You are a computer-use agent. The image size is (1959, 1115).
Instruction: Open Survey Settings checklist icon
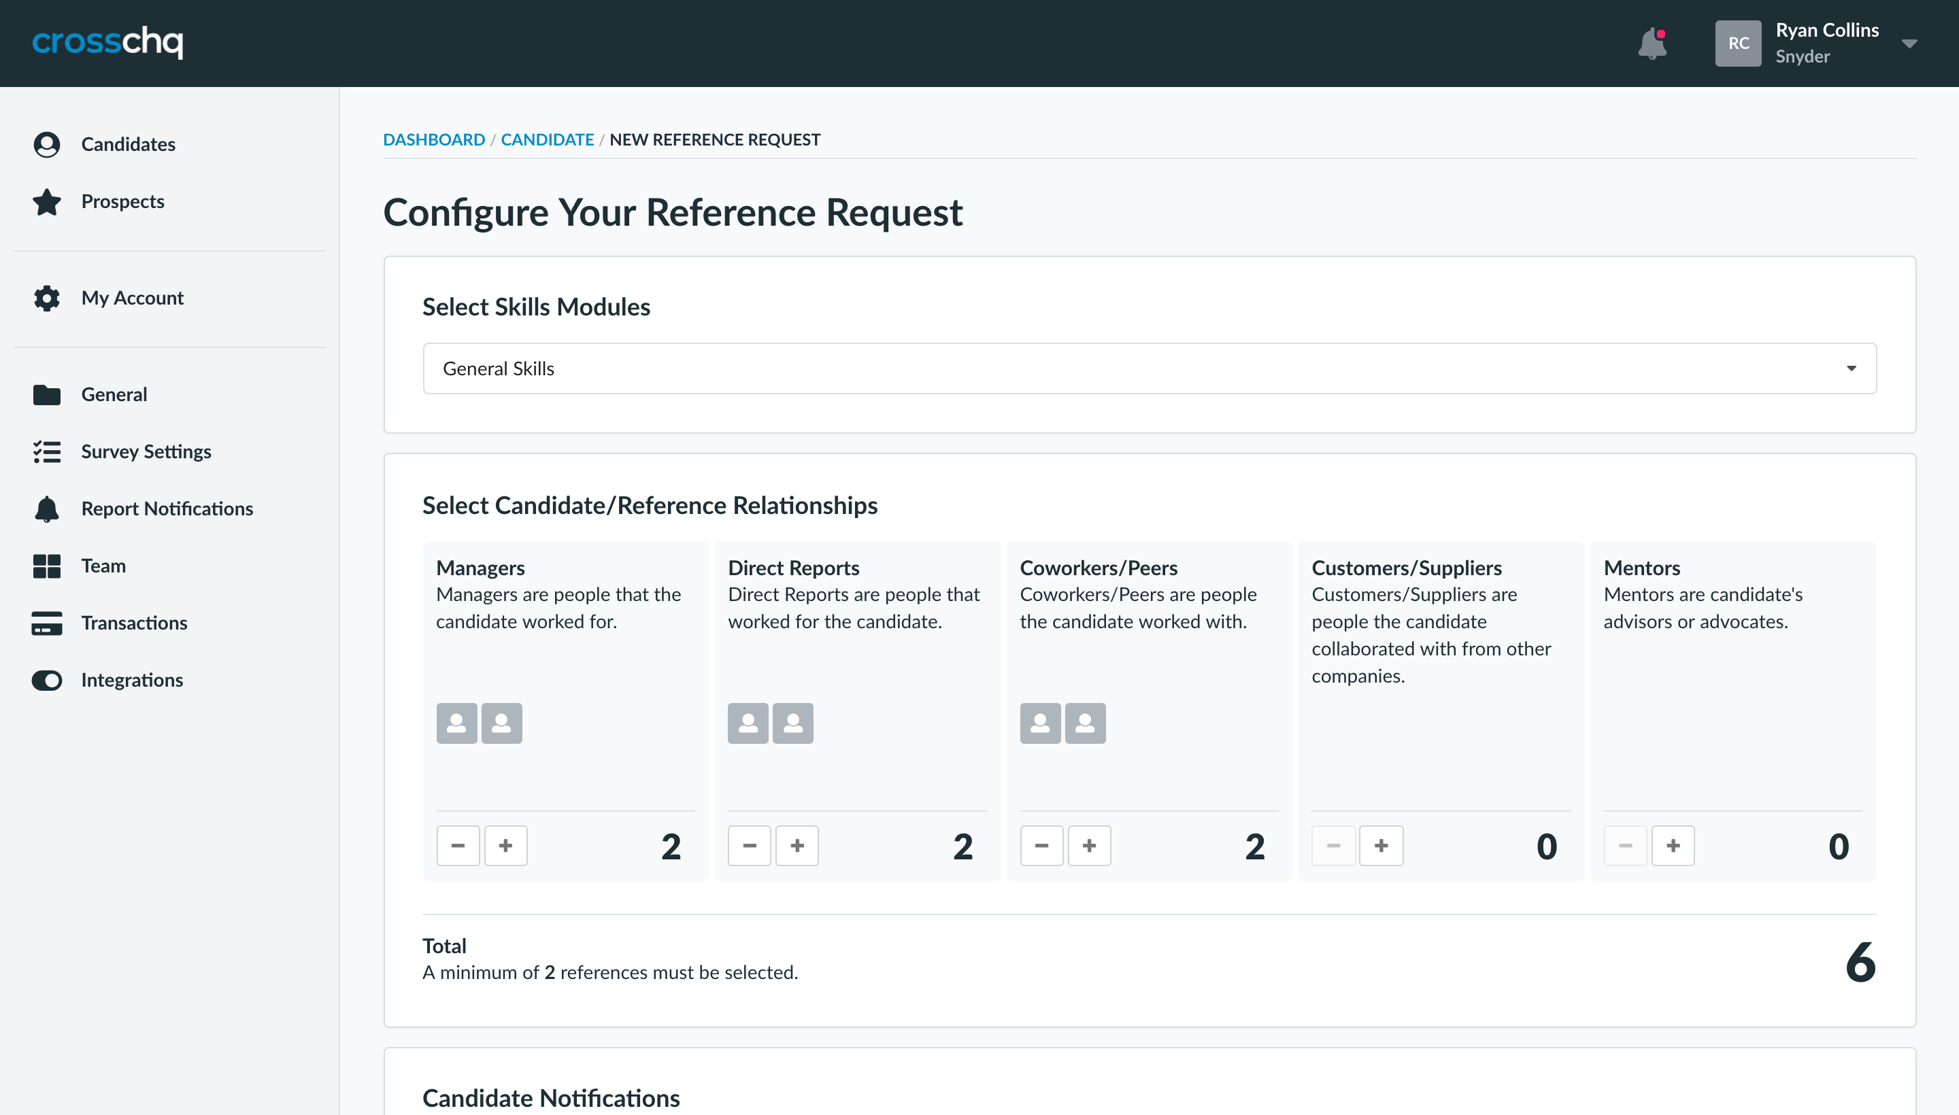(47, 452)
